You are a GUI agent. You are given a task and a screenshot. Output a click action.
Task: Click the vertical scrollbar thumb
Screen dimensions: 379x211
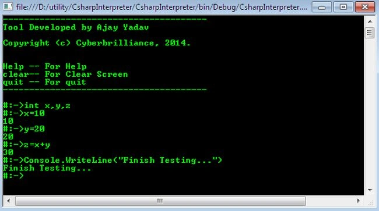pyautogui.click(x=370, y=33)
